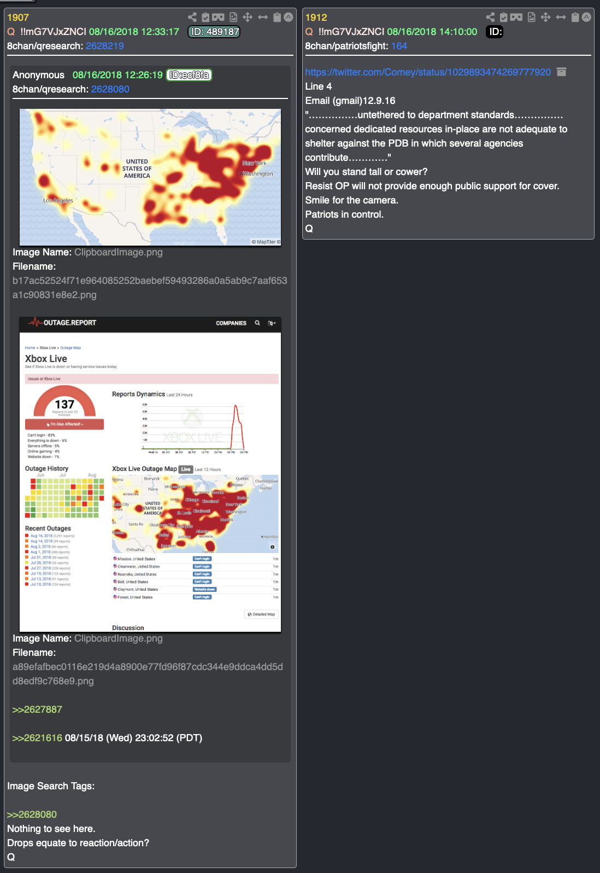Click the Anonymous poster name
Image resolution: width=600 pixels, height=873 pixels.
pyautogui.click(x=38, y=75)
